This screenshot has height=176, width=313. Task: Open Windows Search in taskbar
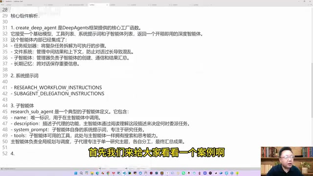pos(81,173)
